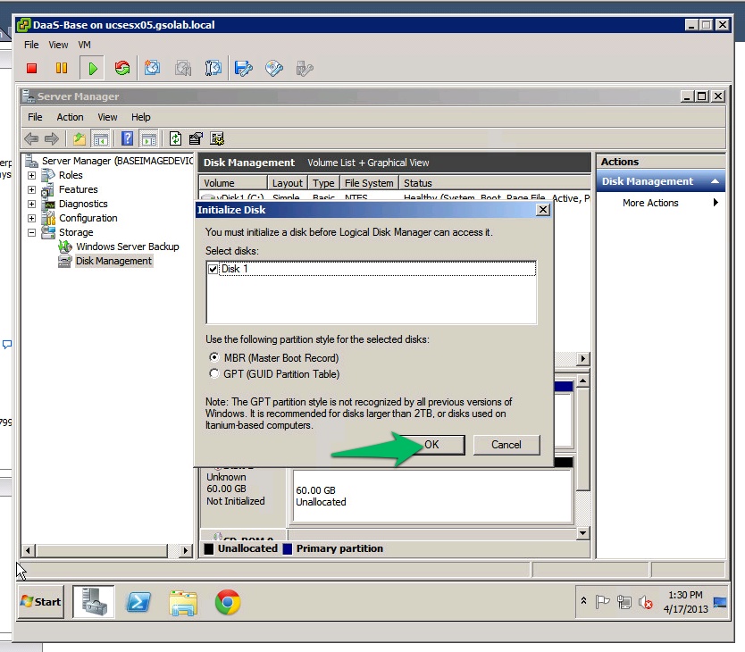Image resolution: width=745 pixels, height=652 pixels.
Task: Collapse the Storage tree node
Action: 31,232
